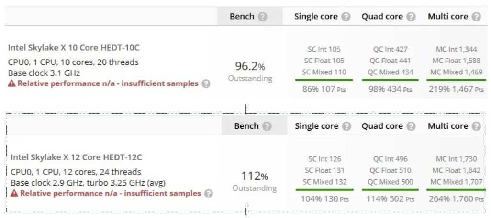Click green bar under SC Mixed 110

coord(324,80)
